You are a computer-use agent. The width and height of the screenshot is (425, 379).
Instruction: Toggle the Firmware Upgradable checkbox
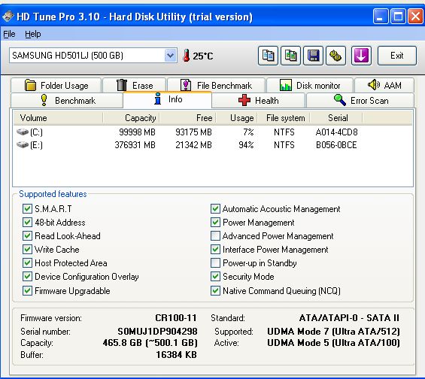point(27,291)
